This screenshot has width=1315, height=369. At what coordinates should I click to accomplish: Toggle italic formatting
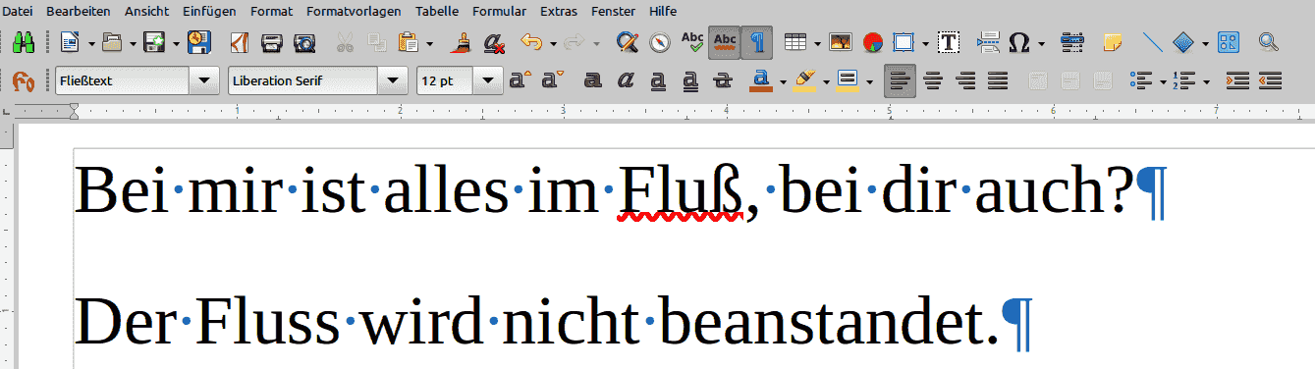[x=626, y=80]
